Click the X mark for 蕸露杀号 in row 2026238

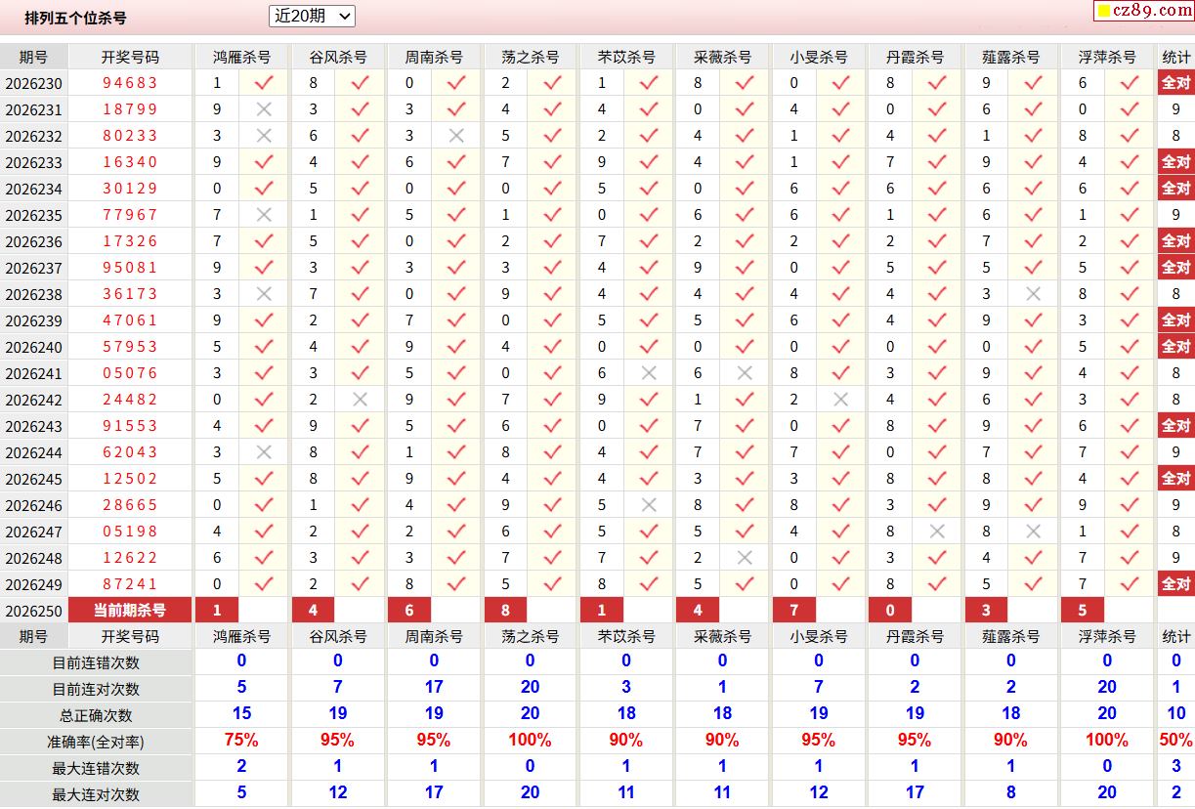[1033, 294]
